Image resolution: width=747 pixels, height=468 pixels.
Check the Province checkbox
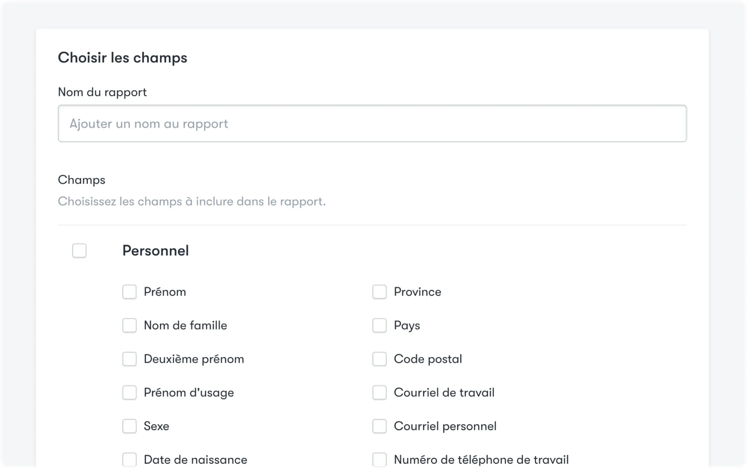(x=379, y=292)
